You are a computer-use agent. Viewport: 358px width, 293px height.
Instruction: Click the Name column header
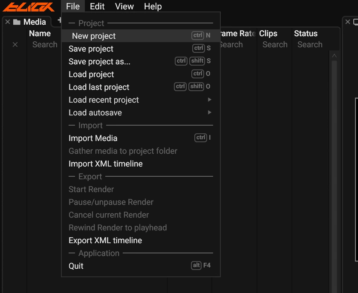[x=40, y=34]
